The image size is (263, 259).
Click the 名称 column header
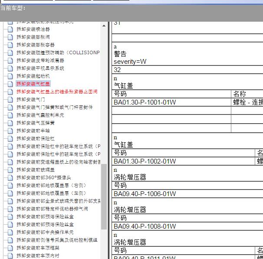[x=247, y=94]
